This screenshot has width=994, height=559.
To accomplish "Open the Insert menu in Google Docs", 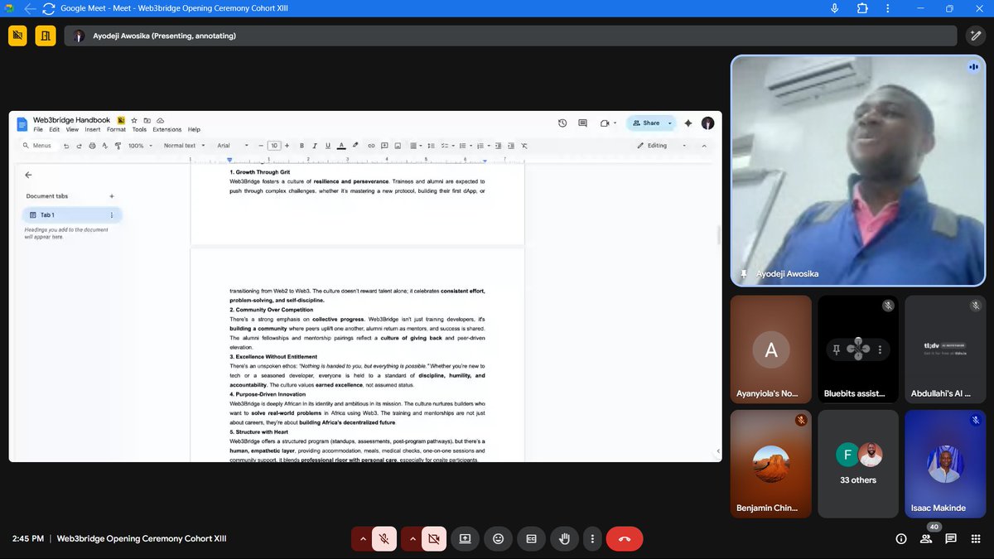I will click(x=93, y=129).
